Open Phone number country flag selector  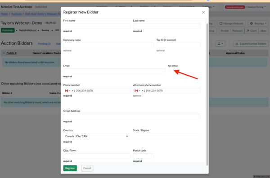[x=67, y=91]
